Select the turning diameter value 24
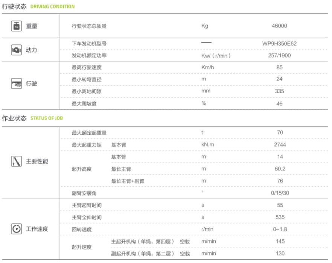 279,79
